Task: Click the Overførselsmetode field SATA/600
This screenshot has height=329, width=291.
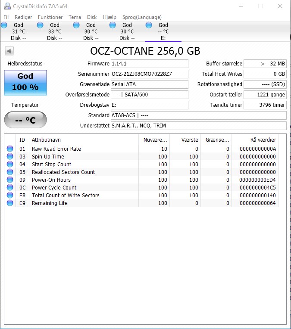Action: point(150,95)
